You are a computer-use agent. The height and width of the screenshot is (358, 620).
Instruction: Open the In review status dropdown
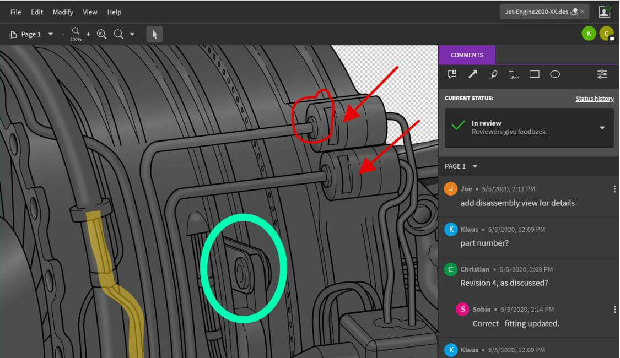click(602, 128)
